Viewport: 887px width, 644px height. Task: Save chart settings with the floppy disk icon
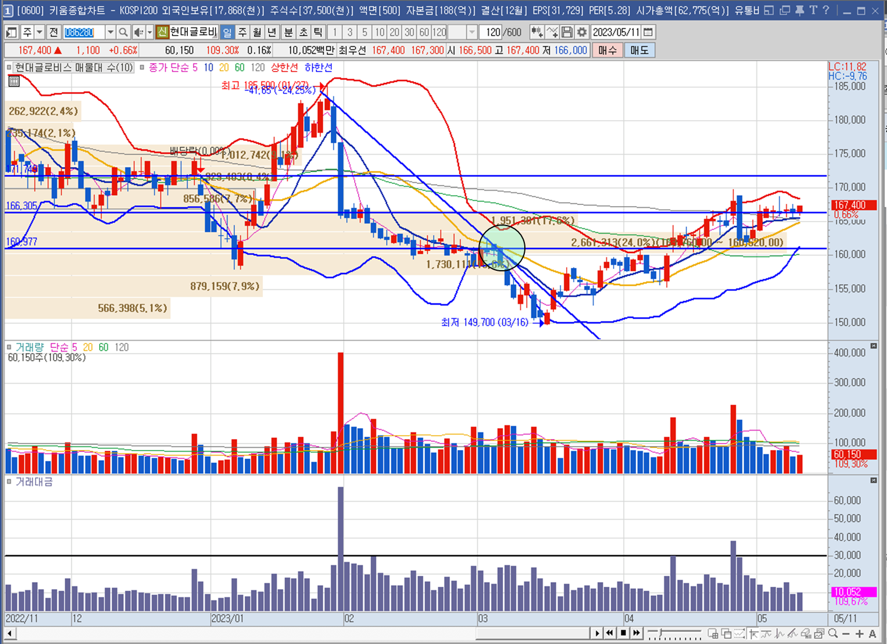click(567, 33)
